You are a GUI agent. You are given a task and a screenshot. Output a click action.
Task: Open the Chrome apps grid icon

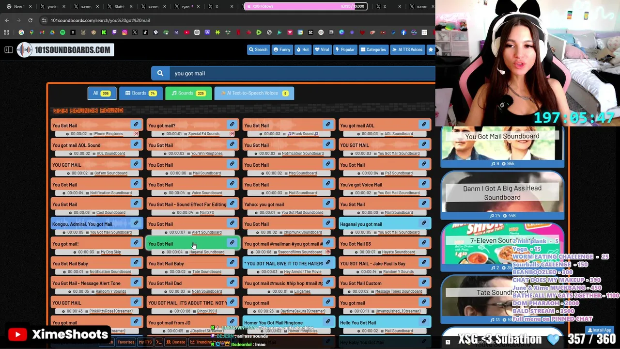click(x=7, y=32)
